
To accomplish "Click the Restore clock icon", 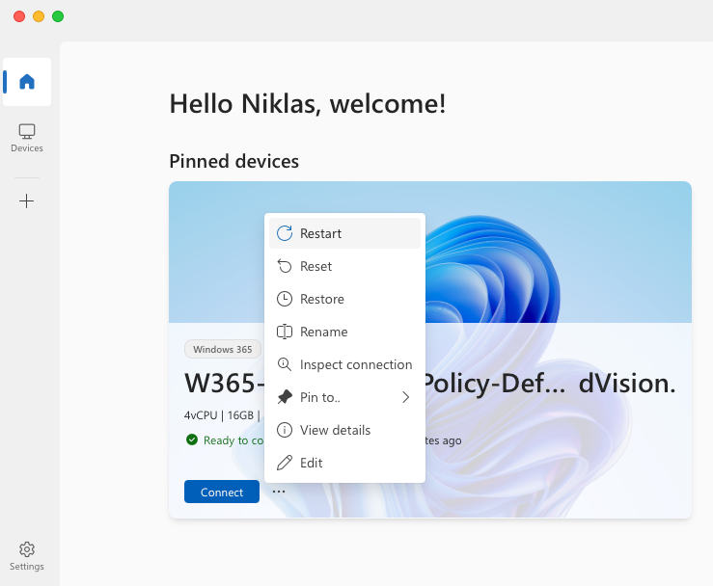I will [x=285, y=299].
